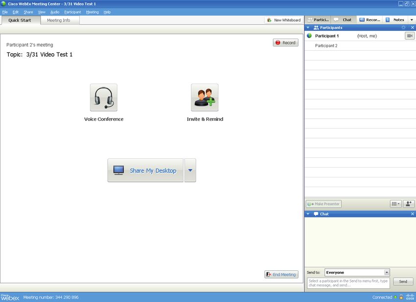
Task: Toggle the Recorder panel button
Action: coord(370,20)
